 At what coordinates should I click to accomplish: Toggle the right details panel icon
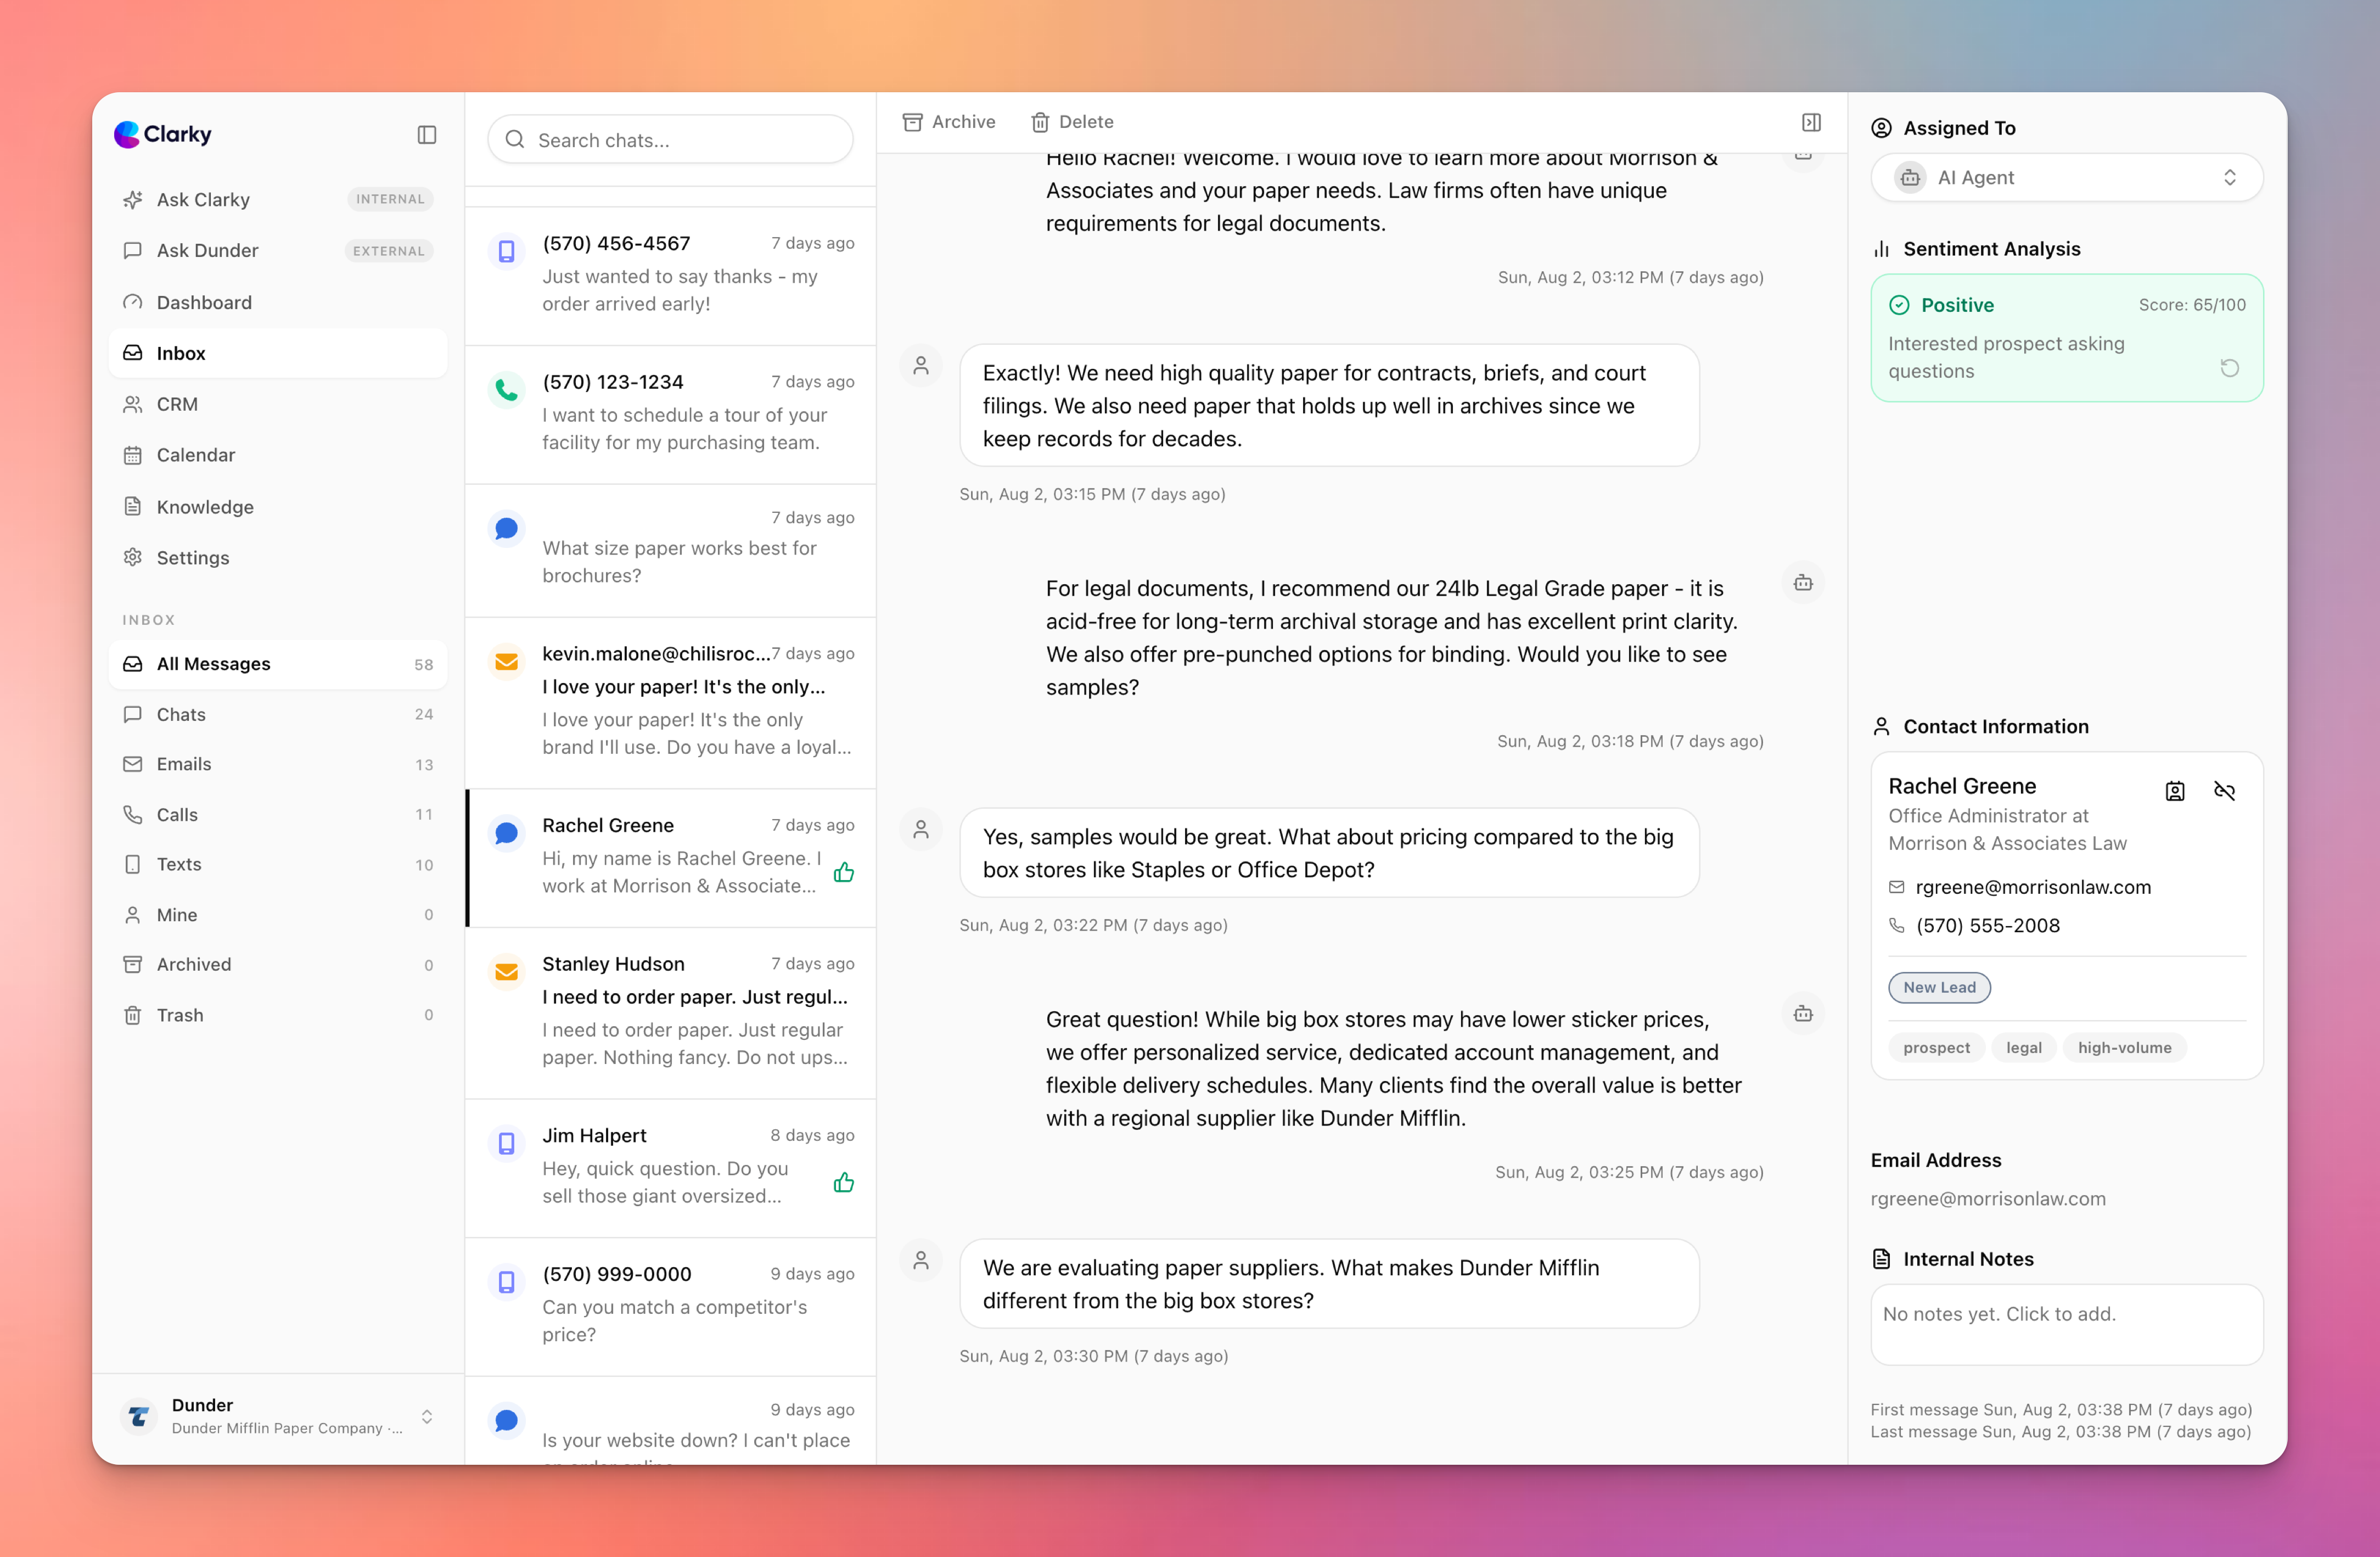coord(1811,122)
